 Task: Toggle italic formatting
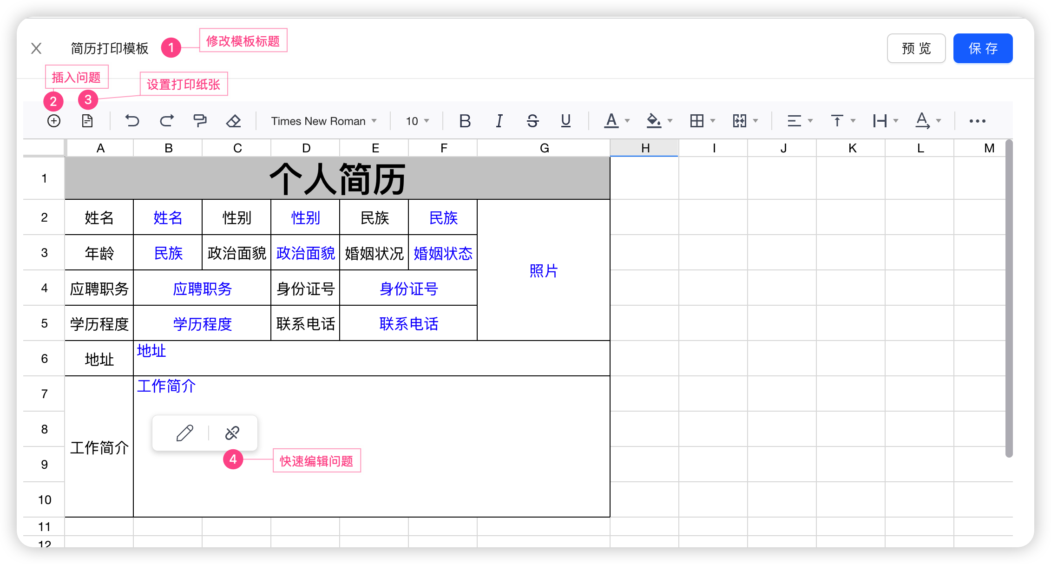pos(499,121)
